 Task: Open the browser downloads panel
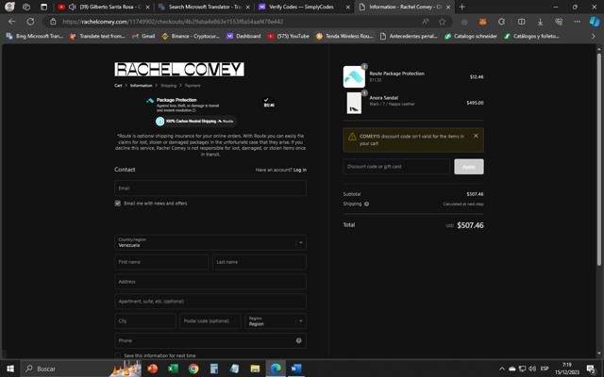pyautogui.click(x=540, y=22)
